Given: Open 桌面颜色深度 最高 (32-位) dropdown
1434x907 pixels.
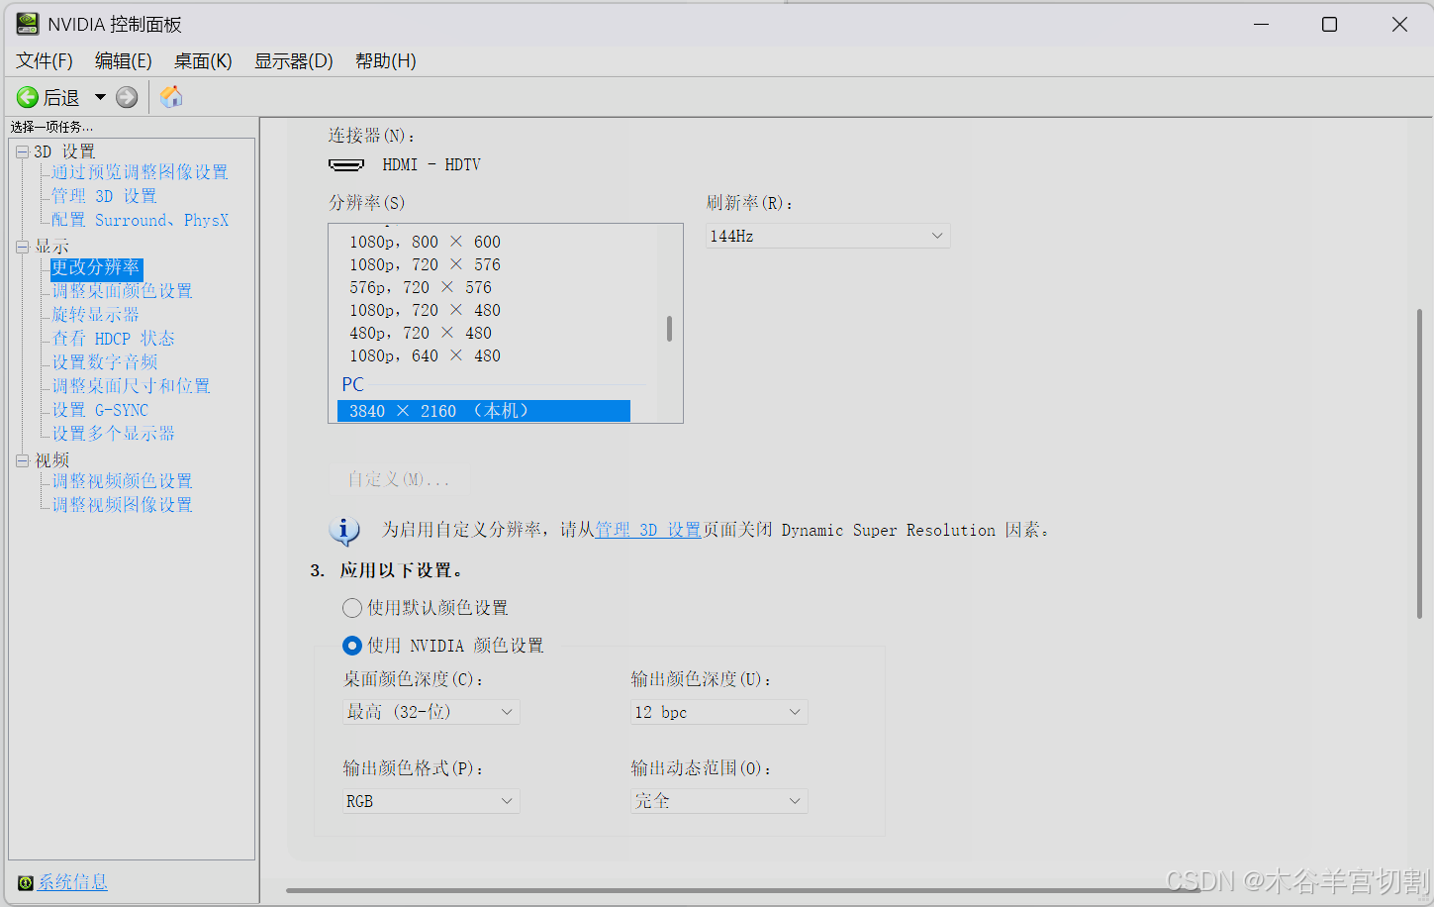Looking at the screenshot, I should pos(430,712).
